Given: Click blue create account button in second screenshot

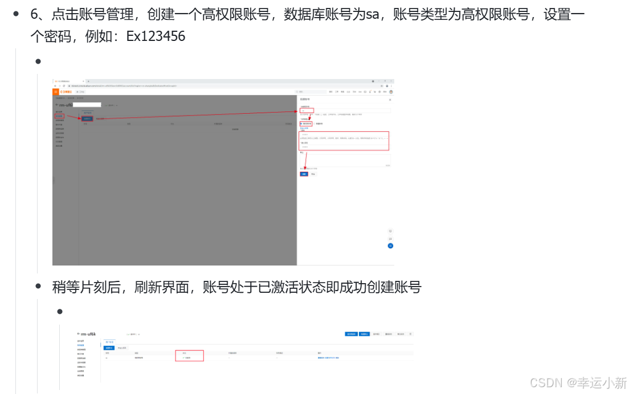Looking at the screenshot, I should (x=109, y=348).
